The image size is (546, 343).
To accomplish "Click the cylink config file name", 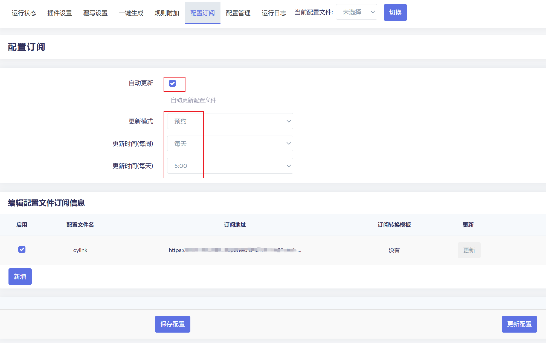I will tap(80, 250).
